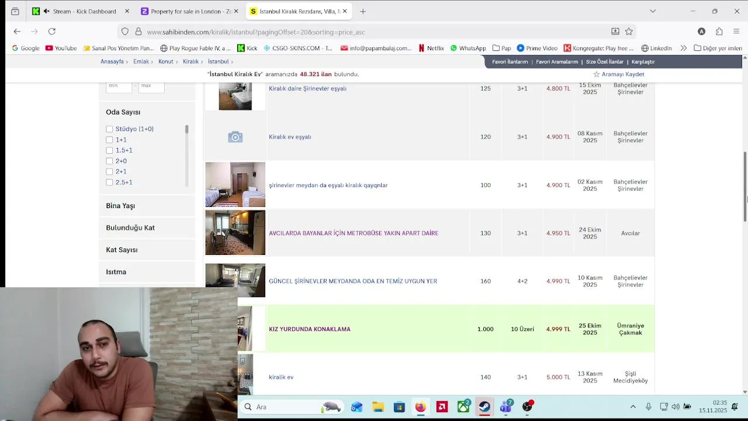Open the Karşılaştır menu item
Viewport: 748px width, 421px height.
pos(643,61)
